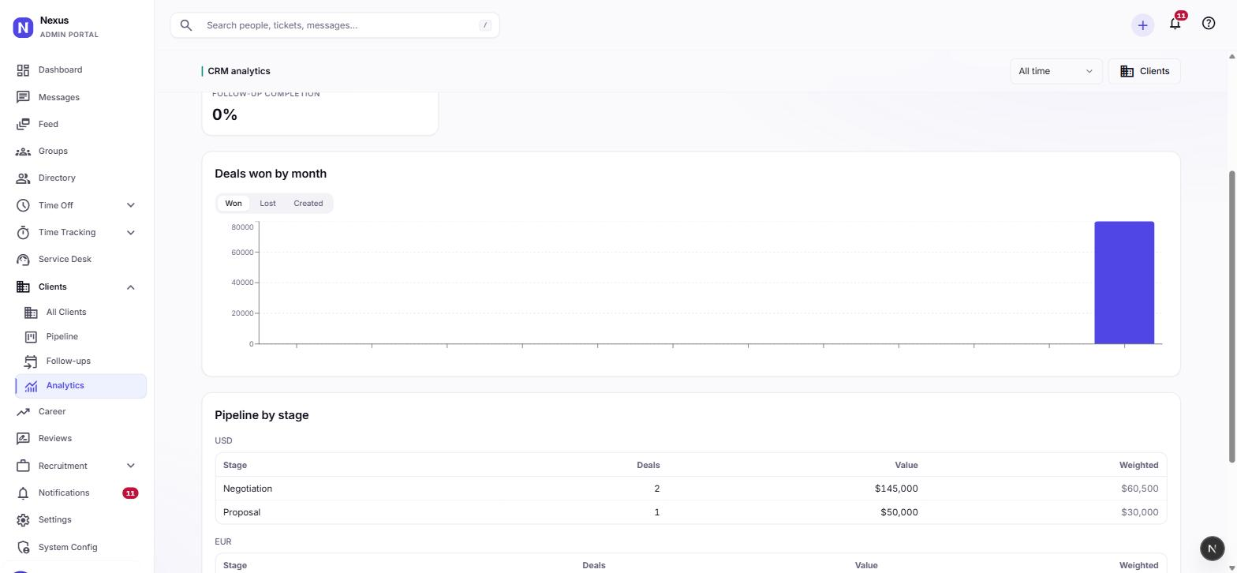Open Dashboard icon in sidebar
Image resolution: width=1237 pixels, height=573 pixels.
tap(23, 70)
